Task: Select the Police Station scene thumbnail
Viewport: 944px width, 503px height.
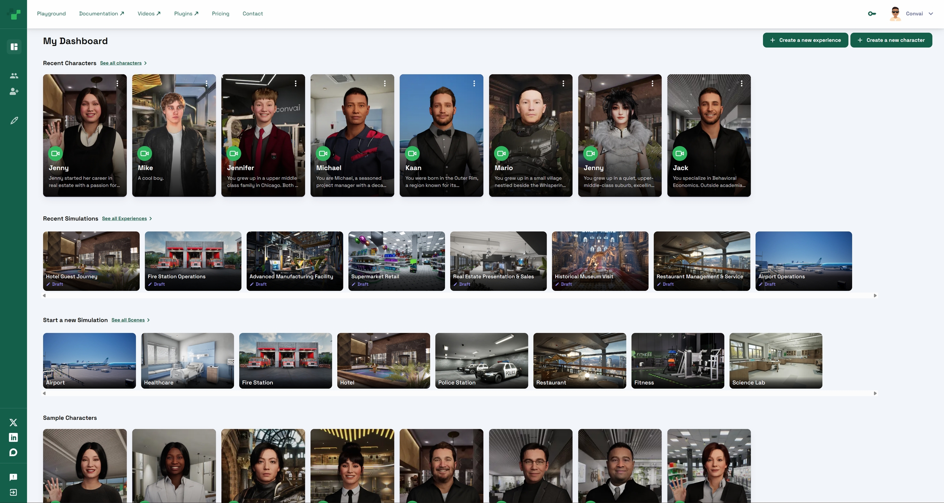Action: point(481,360)
